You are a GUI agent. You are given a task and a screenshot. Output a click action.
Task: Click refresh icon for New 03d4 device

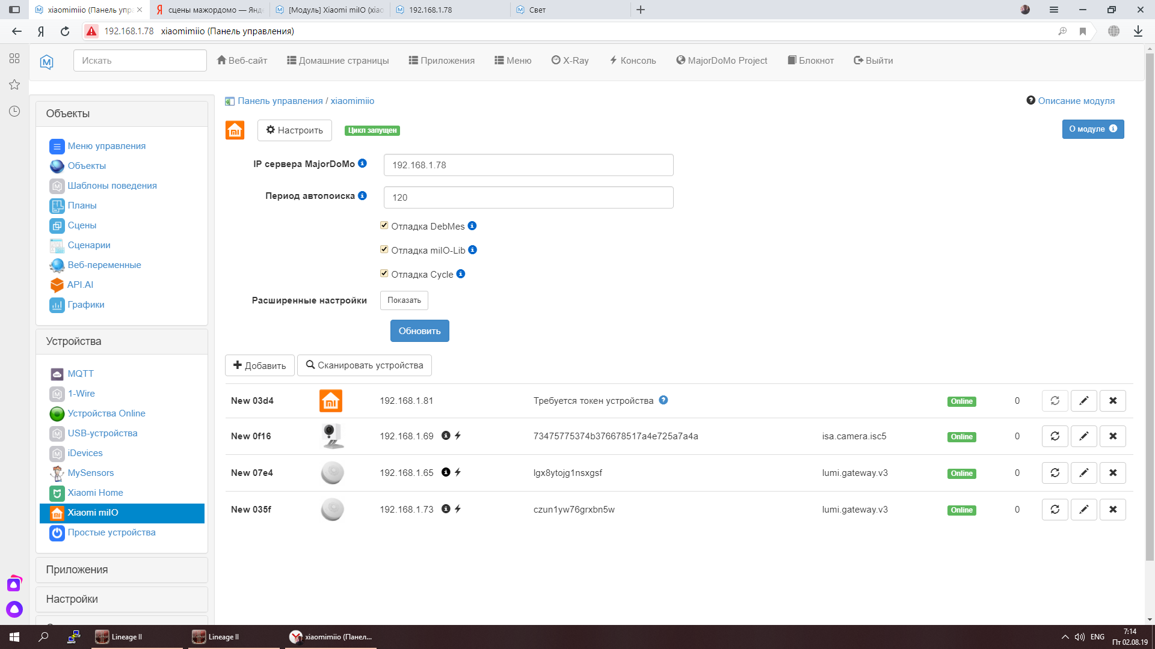(x=1055, y=401)
